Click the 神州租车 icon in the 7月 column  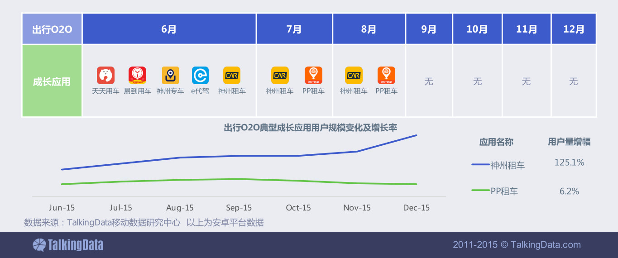(280, 75)
